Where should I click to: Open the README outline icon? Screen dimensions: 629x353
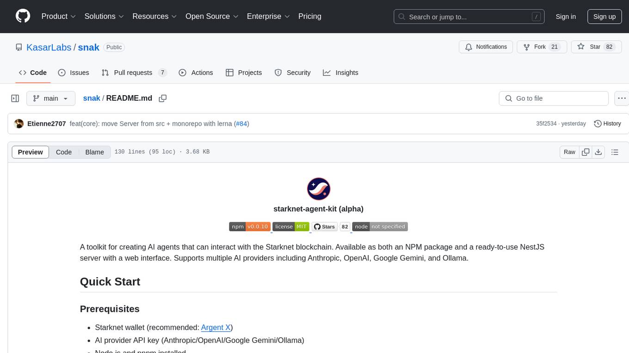(x=615, y=152)
